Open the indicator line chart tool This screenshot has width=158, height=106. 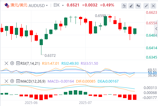pos(124,6)
